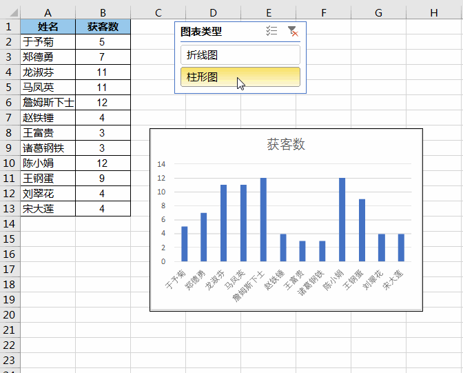
Task: Click the cell containing 詹姆斯下士
Action: (48, 103)
